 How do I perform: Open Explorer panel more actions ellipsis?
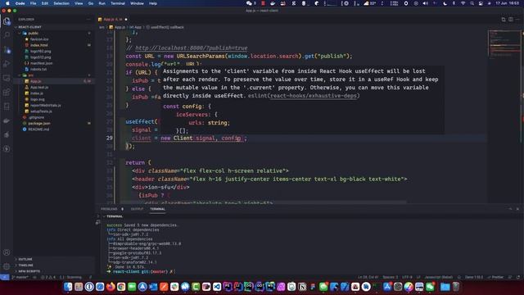pos(88,20)
